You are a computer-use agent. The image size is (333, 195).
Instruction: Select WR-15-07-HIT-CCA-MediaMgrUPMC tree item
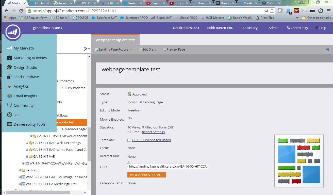(x=52, y=184)
